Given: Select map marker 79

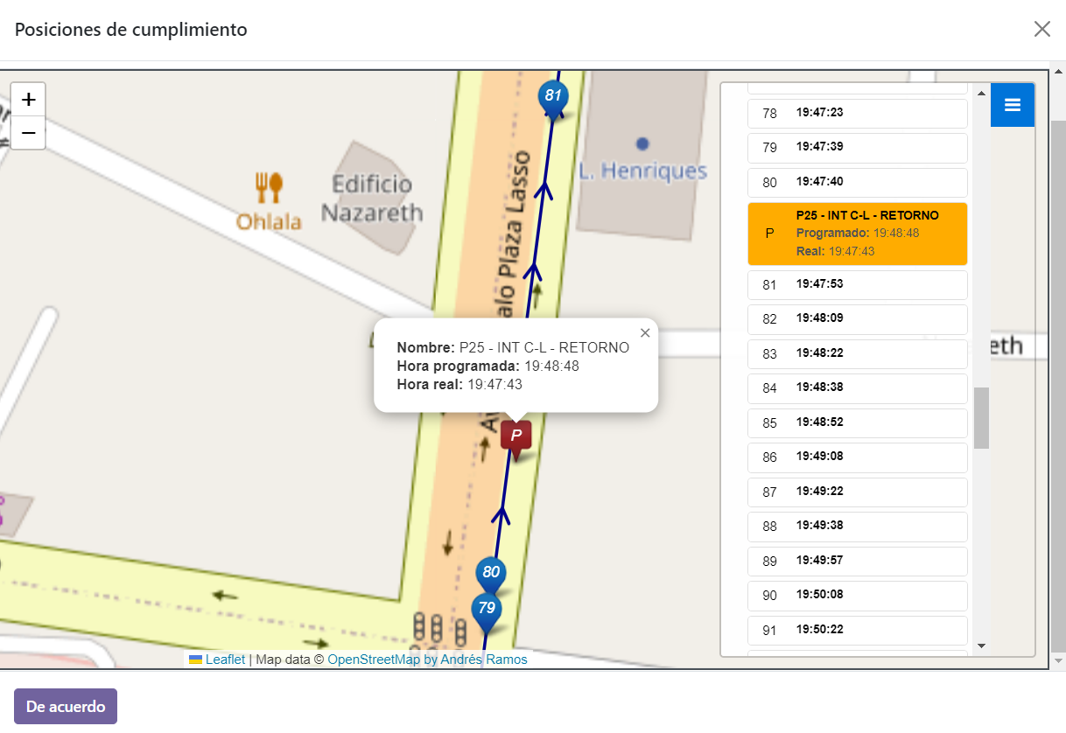Looking at the screenshot, I should click(487, 611).
